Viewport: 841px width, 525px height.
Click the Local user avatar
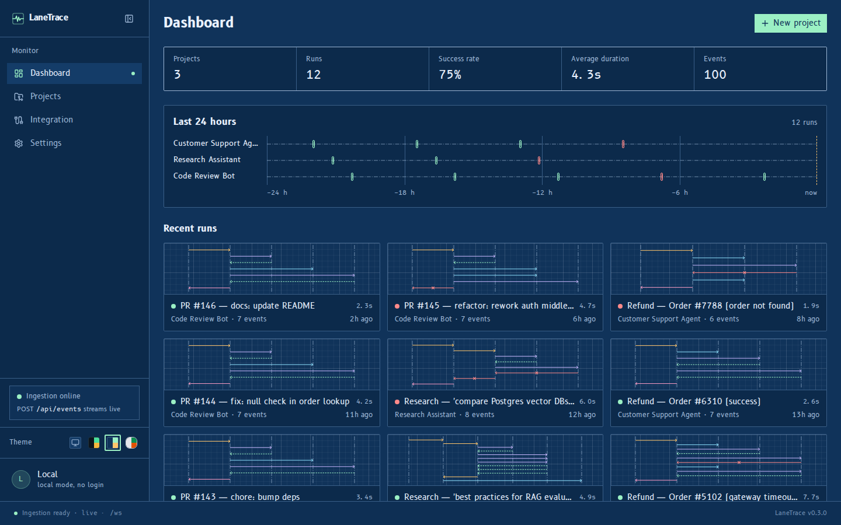click(x=21, y=479)
